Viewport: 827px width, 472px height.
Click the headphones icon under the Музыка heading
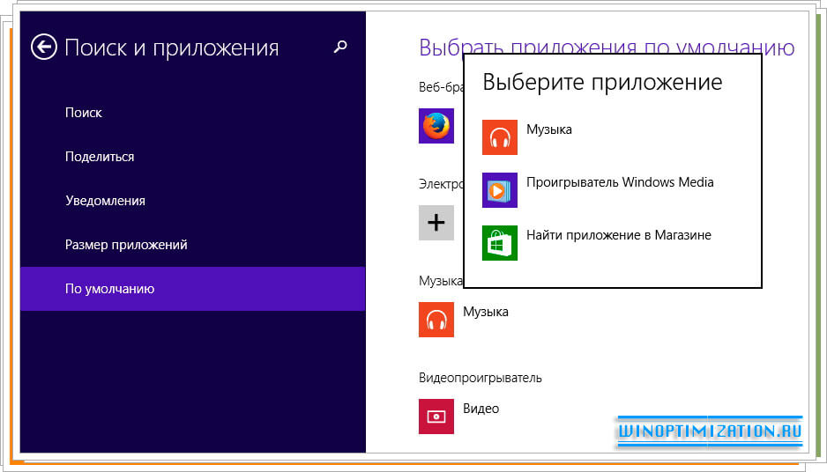click(x=436, y=320)
